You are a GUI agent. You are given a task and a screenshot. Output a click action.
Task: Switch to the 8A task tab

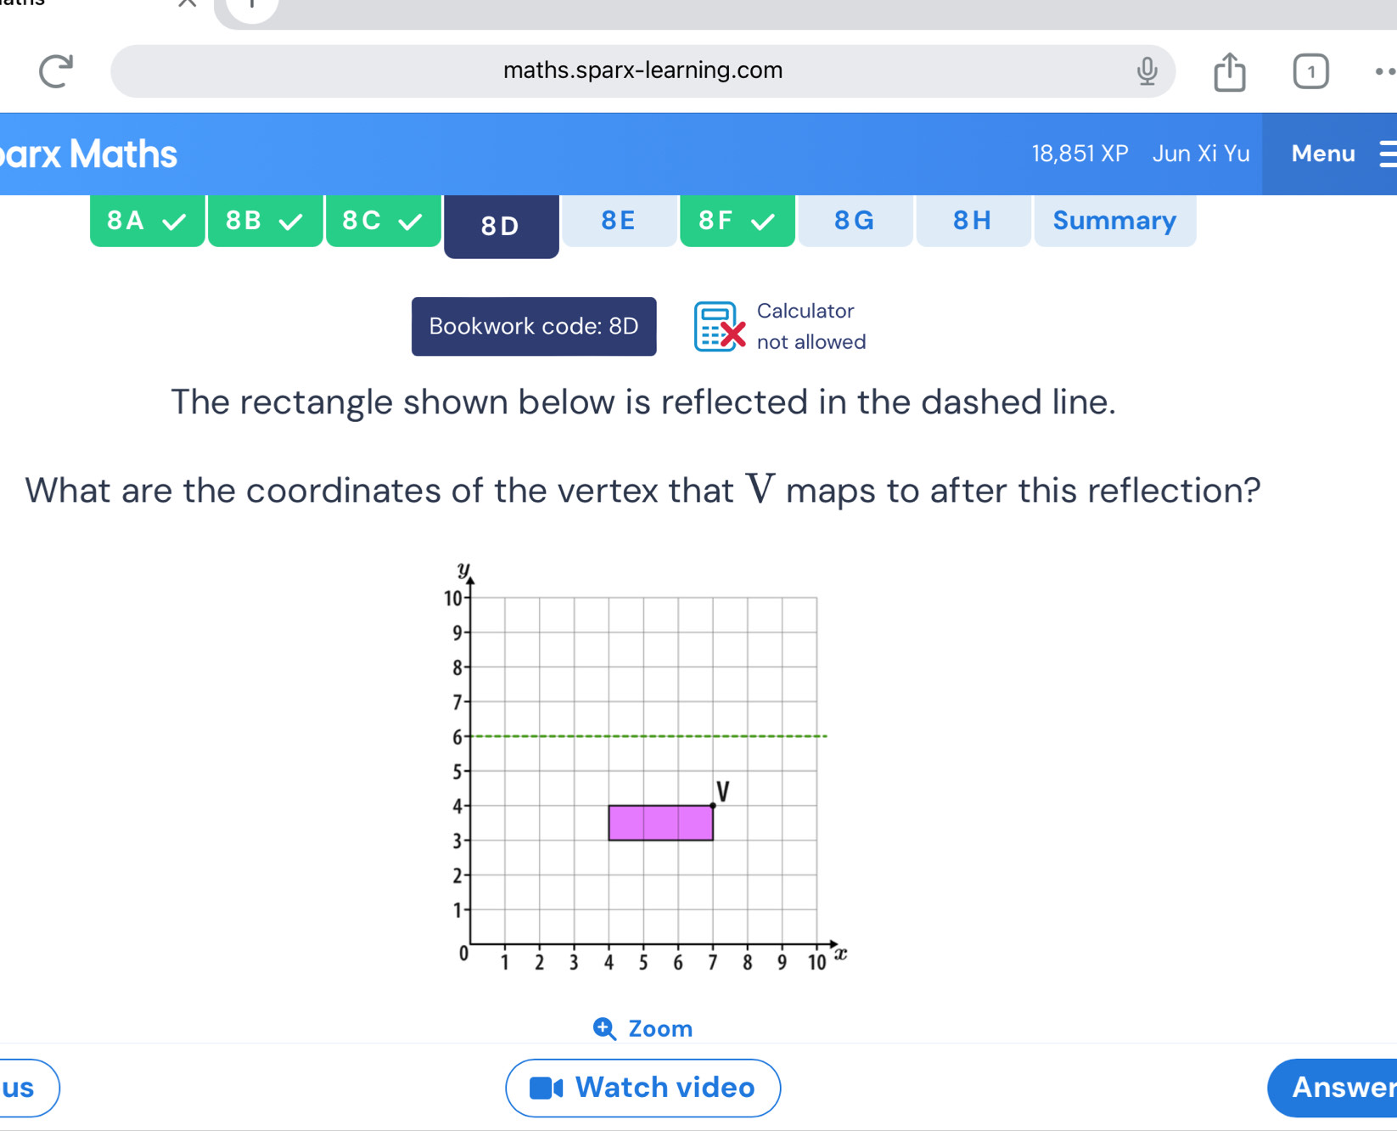[147, 221]
